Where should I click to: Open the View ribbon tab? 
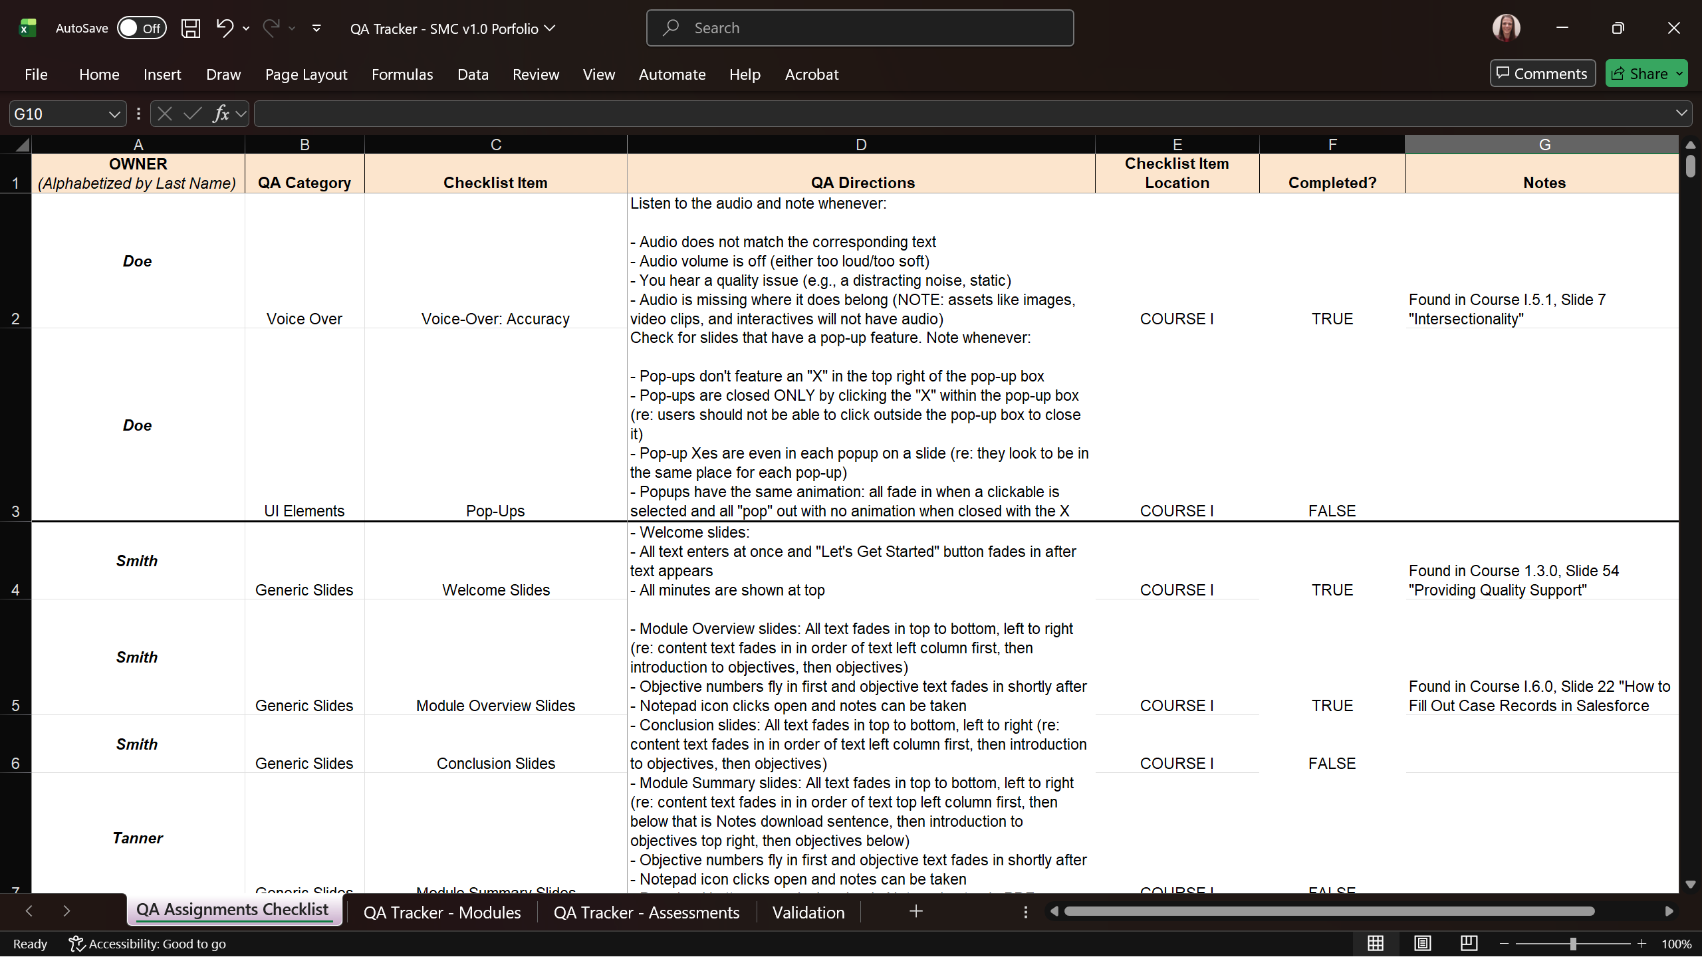[x=598, y=74]
